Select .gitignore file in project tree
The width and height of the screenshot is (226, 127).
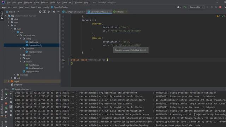point(18,85)
